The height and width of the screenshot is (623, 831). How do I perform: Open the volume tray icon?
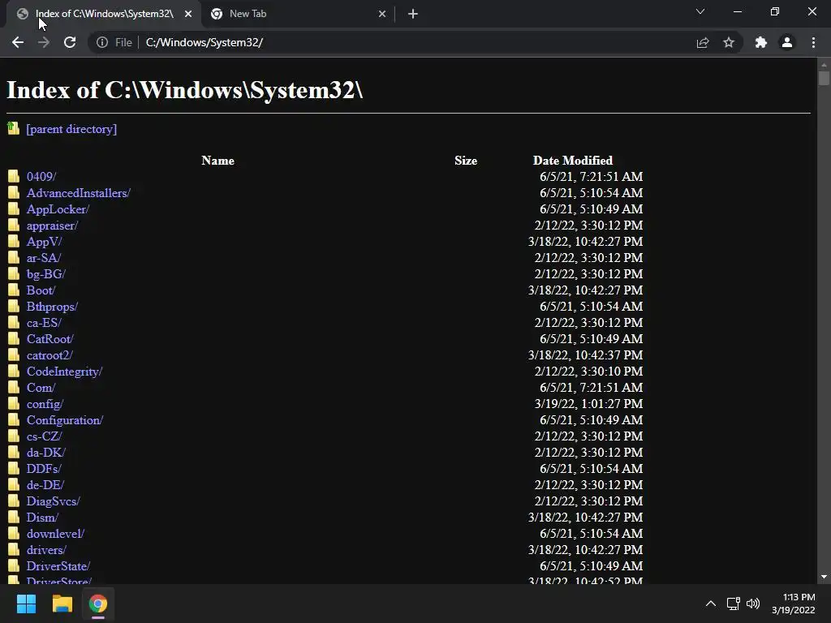753,604
